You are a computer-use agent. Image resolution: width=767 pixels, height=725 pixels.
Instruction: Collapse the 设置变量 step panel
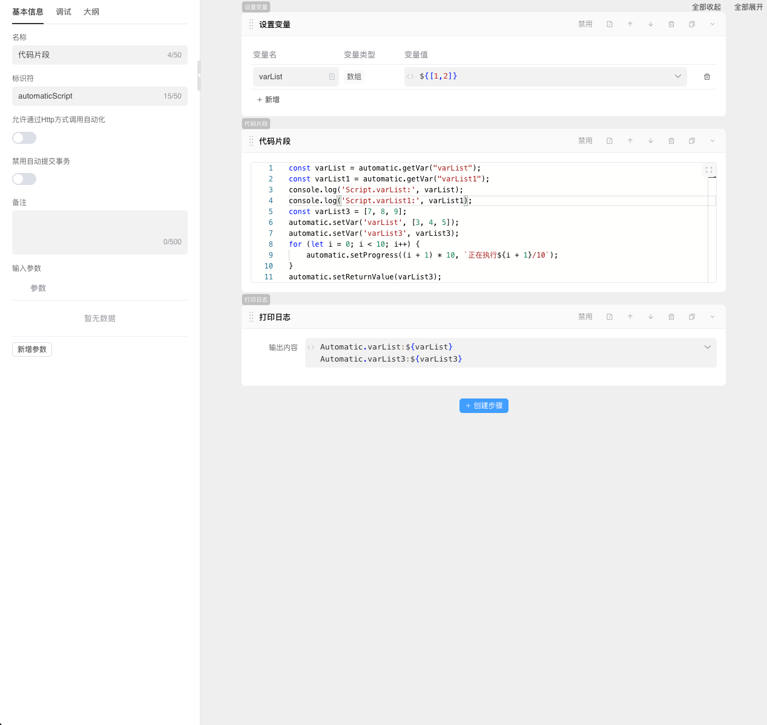click(713, 24)
